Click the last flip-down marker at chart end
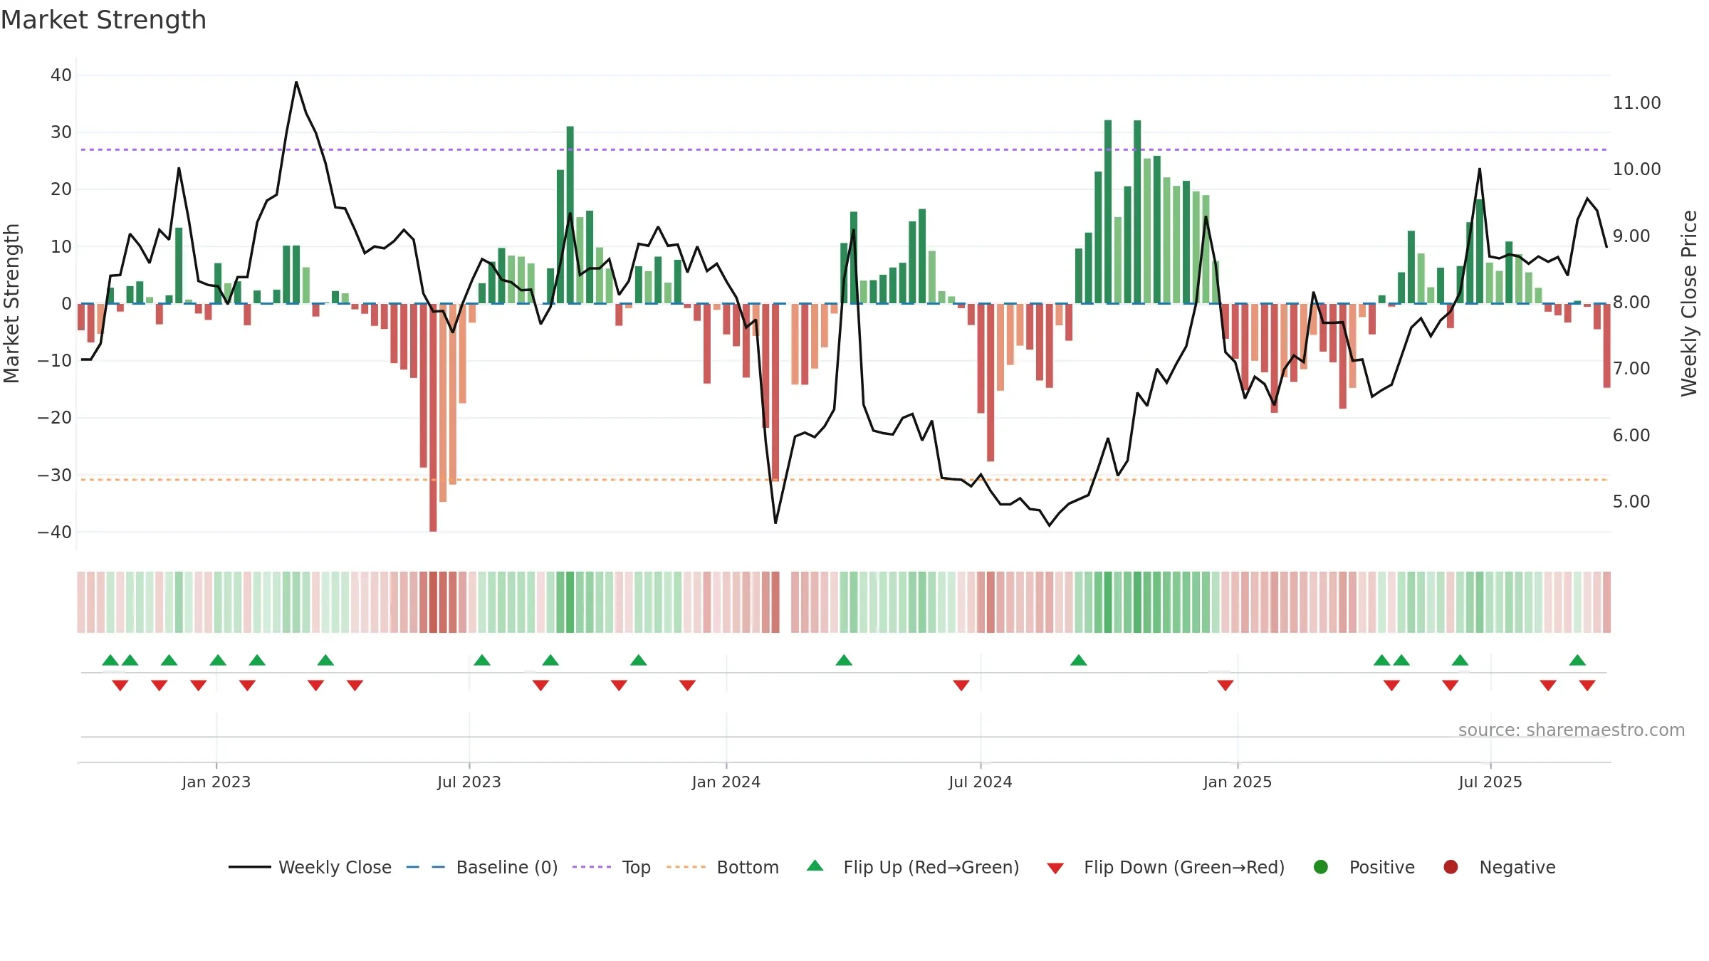 click(x=1587, y=685)
